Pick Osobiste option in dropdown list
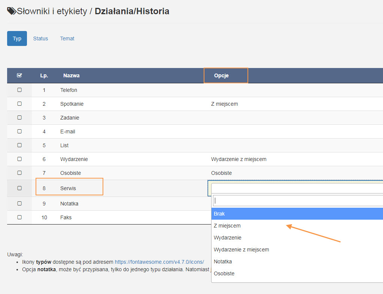The image size is (383, 294). click(297, 273)
